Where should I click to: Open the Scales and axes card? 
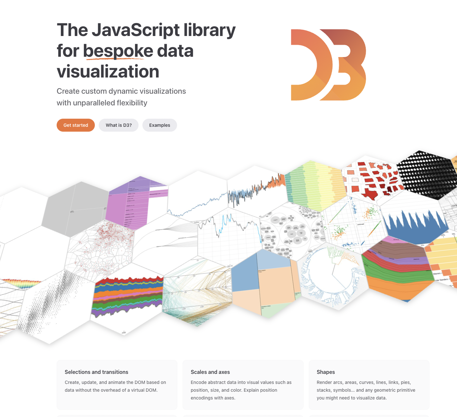[x=243, y=385]
